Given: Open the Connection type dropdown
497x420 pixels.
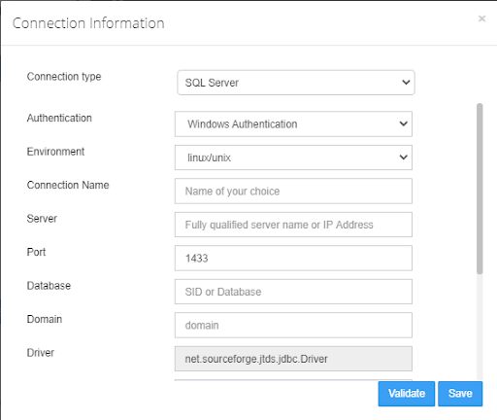Looking at the screenshot, I should point(296,83).
